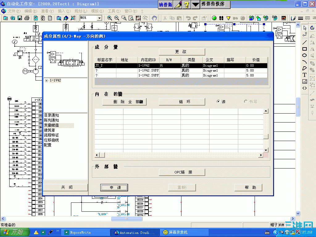The height and width of the screenshot is (237, 316).
Task: Click the 价值 column header
Action: (x=256, y=60)
